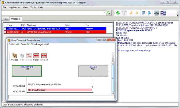Switch to the Messages tab

pyautogui.click(x=16, y=19)
